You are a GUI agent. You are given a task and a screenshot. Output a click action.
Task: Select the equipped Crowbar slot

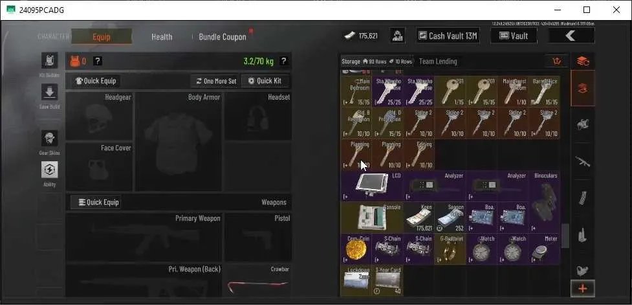point(258,280)
